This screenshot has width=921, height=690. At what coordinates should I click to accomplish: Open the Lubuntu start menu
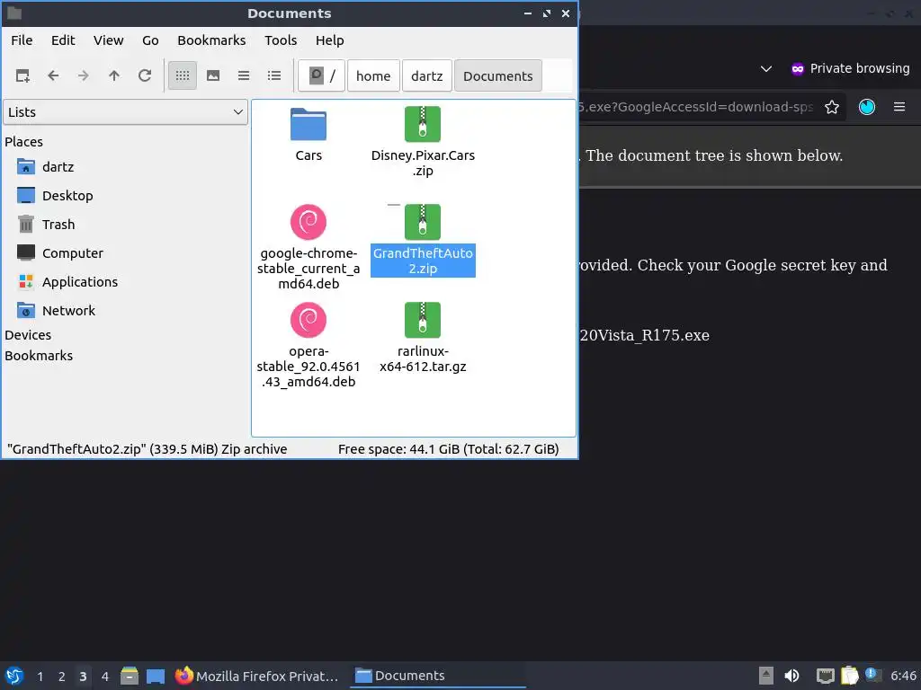pos(14,676)
